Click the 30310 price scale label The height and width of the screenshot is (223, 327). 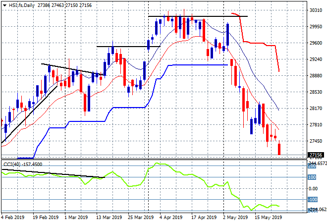316,10
